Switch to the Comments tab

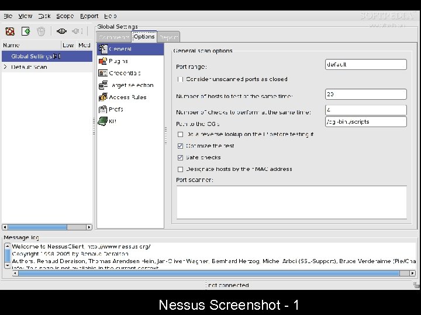114,37
